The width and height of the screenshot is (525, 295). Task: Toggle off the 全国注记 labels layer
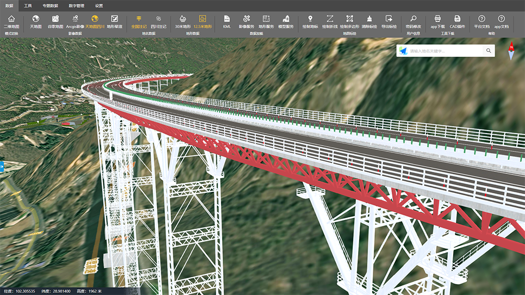pyautogui.click(x=139, y=21)
